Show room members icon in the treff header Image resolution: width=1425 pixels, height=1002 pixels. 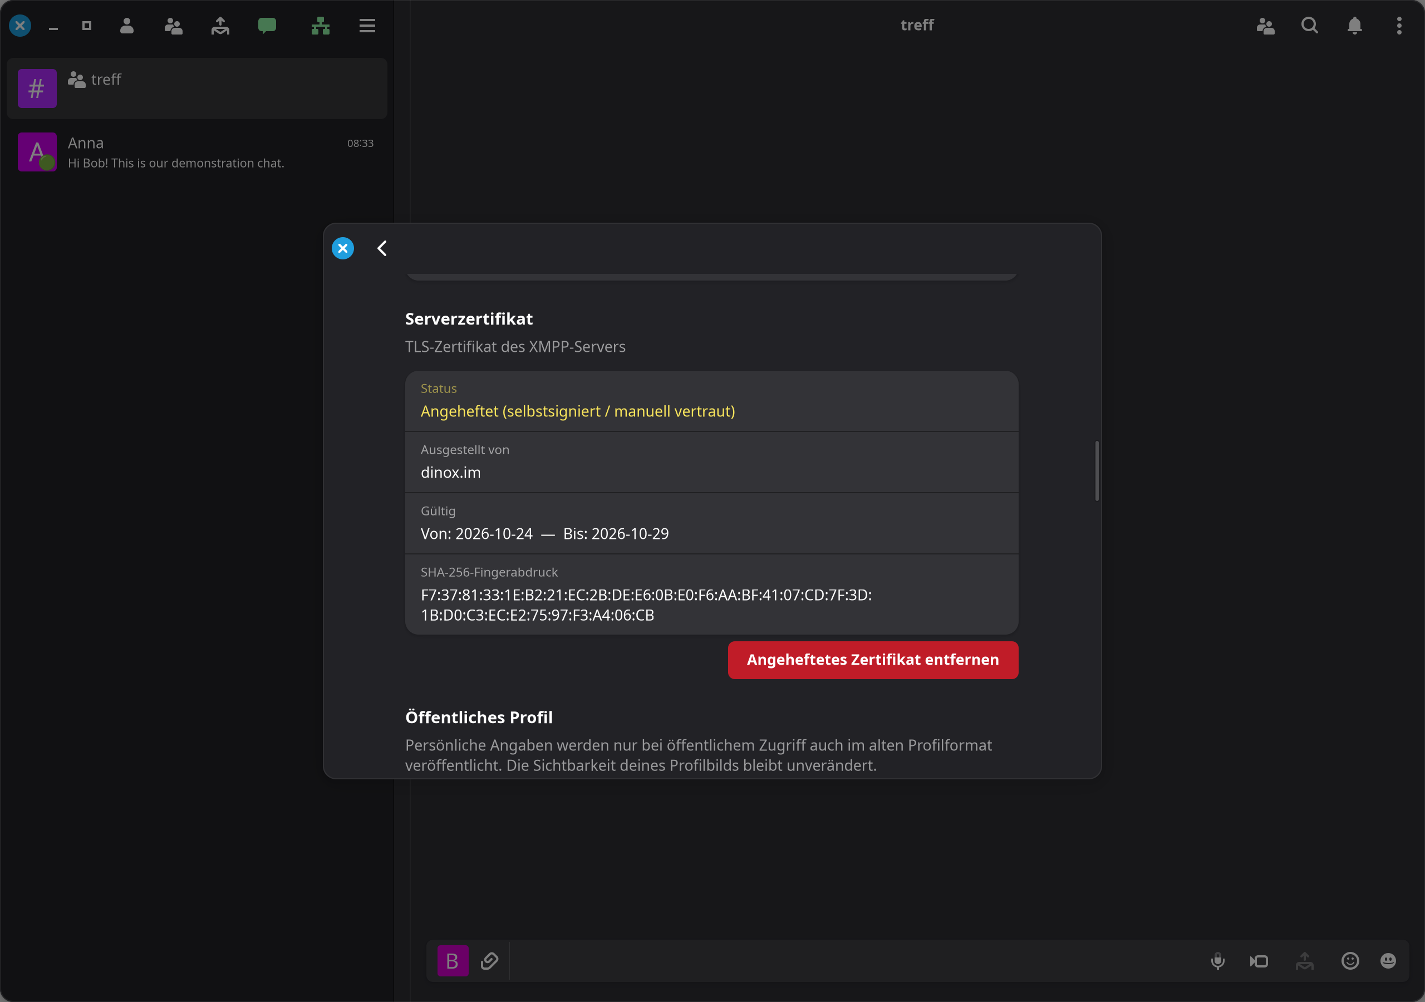[1265, 26]
